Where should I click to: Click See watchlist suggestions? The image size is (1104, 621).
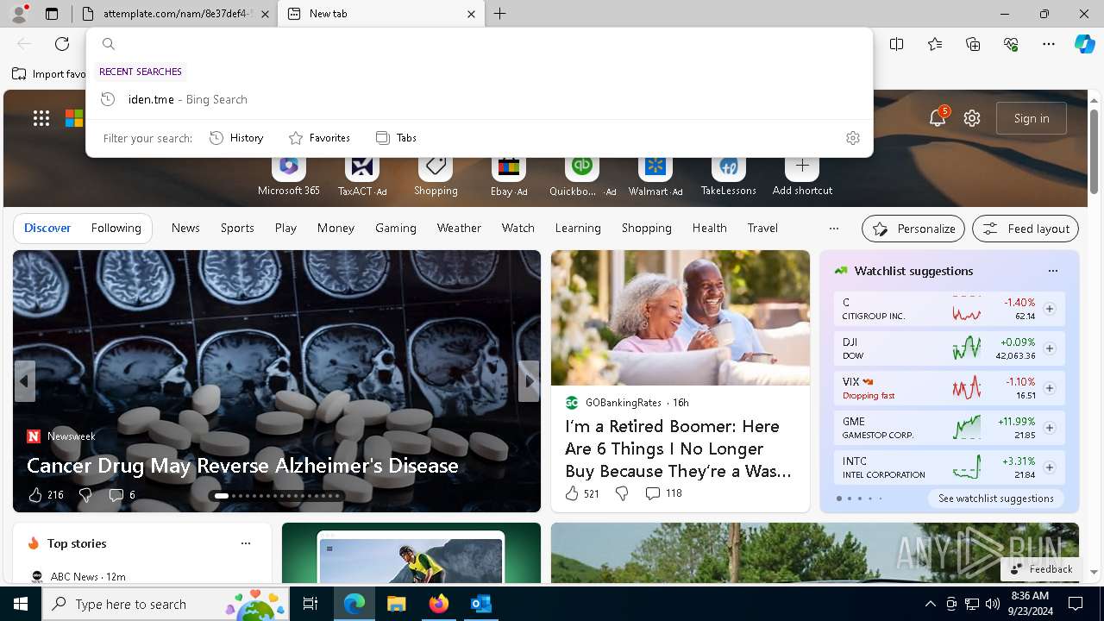click(x=996, y=499)
